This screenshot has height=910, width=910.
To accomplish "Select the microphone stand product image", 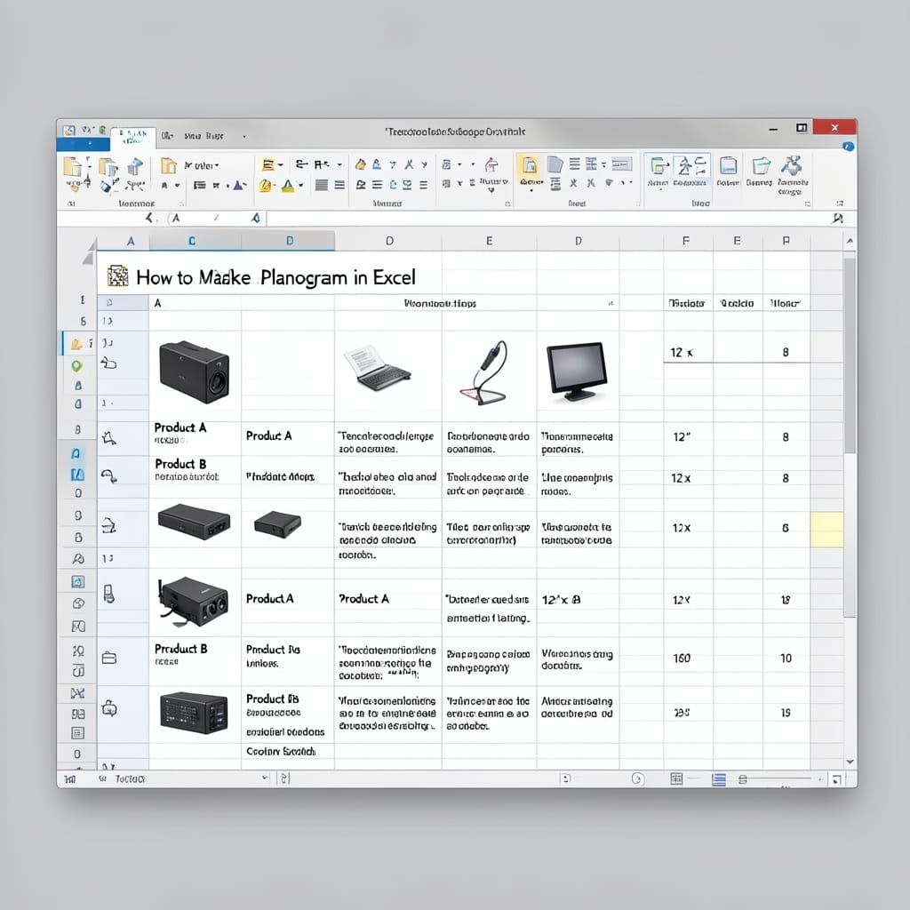I will coord(484,373).
